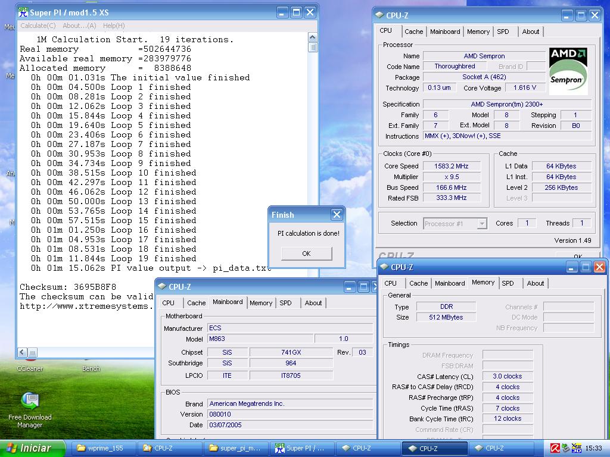The width and height of the screenshot is (610, 457).
Task: Click Super PI horizontal scroll left arrow
Action: coord(22,352)
